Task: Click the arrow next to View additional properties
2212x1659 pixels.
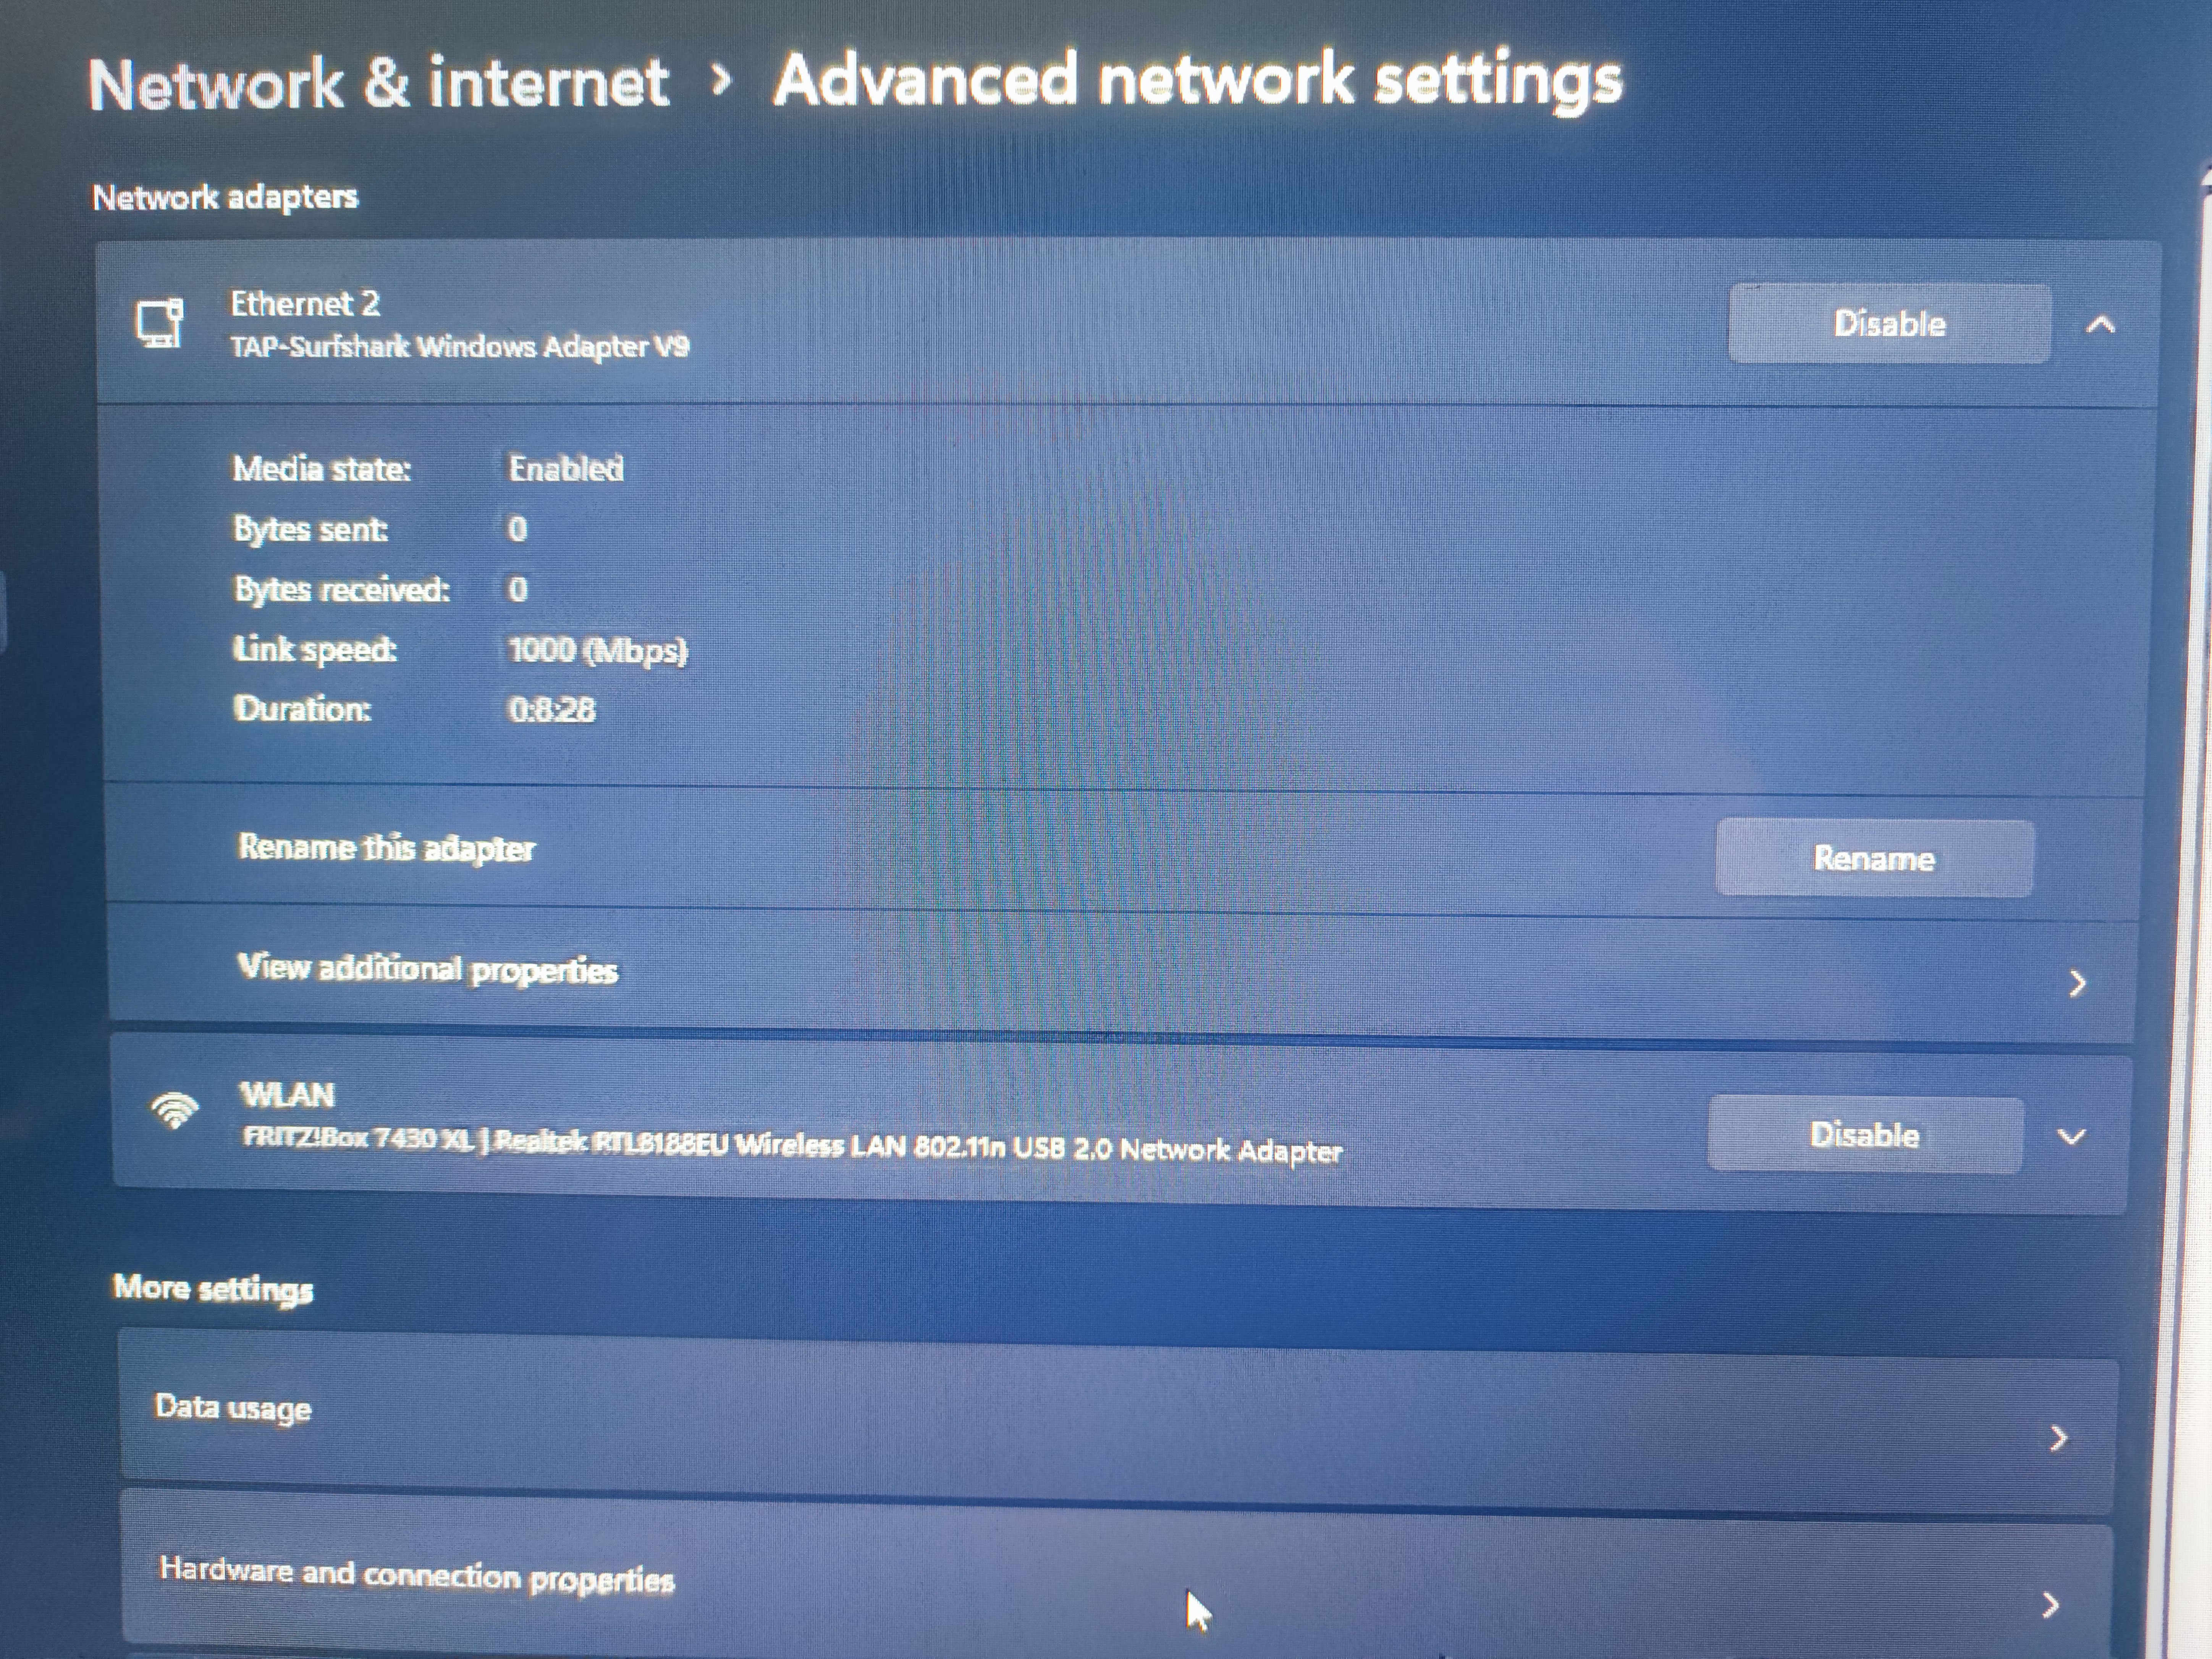Action: [2077, 983]
